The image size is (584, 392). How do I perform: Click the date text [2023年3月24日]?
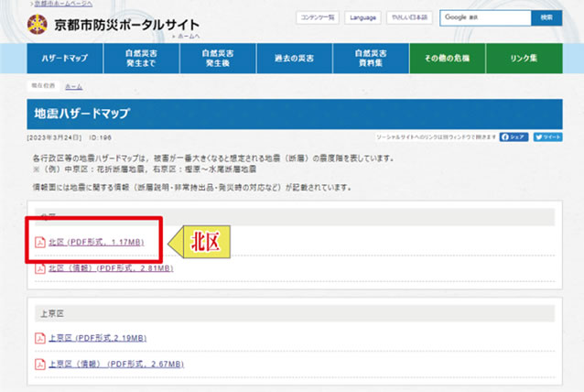(x=54, y=137)
